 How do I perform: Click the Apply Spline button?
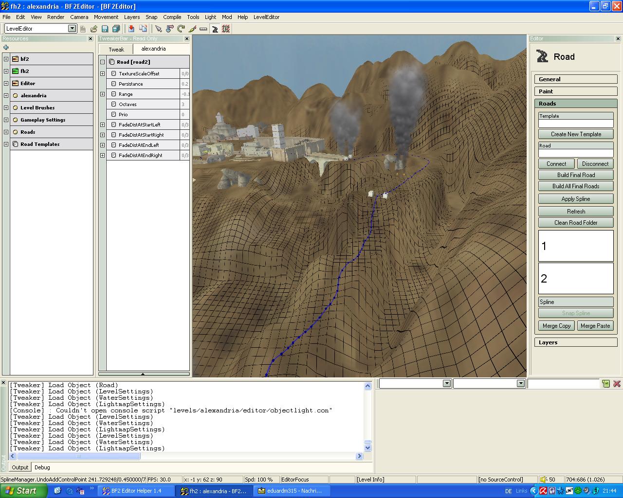coord(576,199)
